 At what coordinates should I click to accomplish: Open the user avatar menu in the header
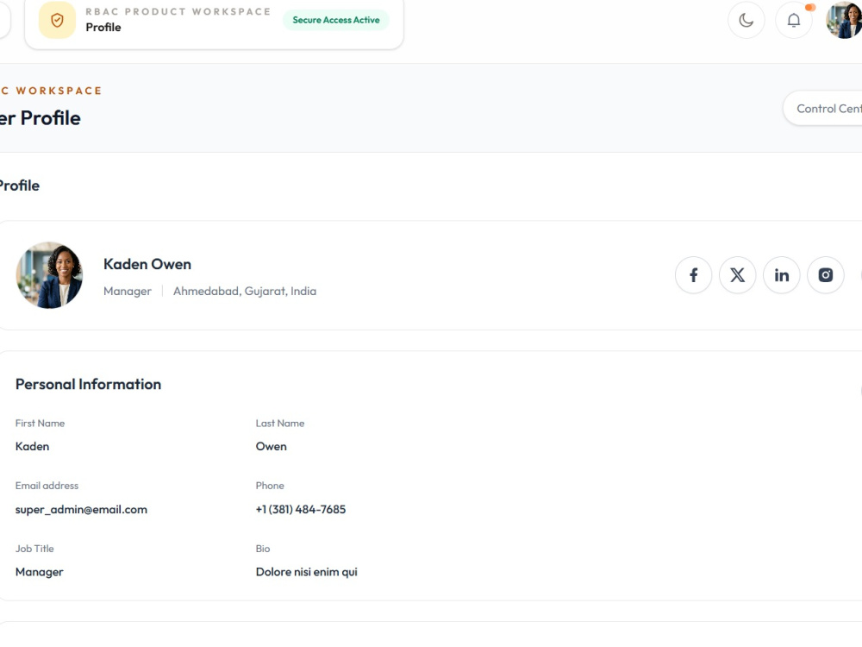point(844,21)
